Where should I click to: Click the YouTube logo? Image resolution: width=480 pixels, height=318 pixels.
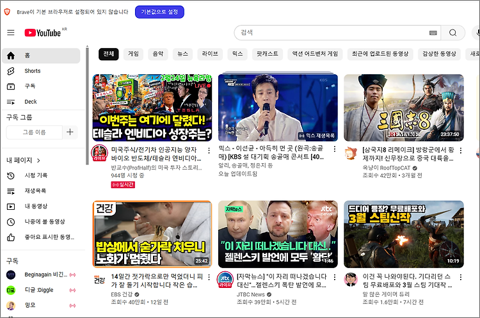[x=42, y=33]
